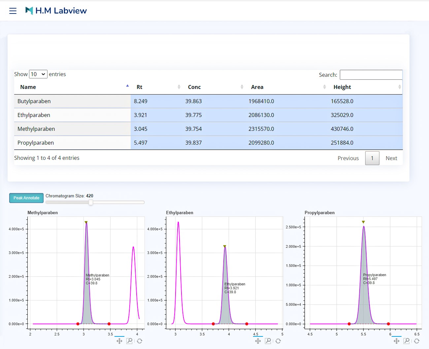Activate Box Zoom on Propylparaben chart
The width and height of the screenshot is (429, 349).
pos(407,341)
